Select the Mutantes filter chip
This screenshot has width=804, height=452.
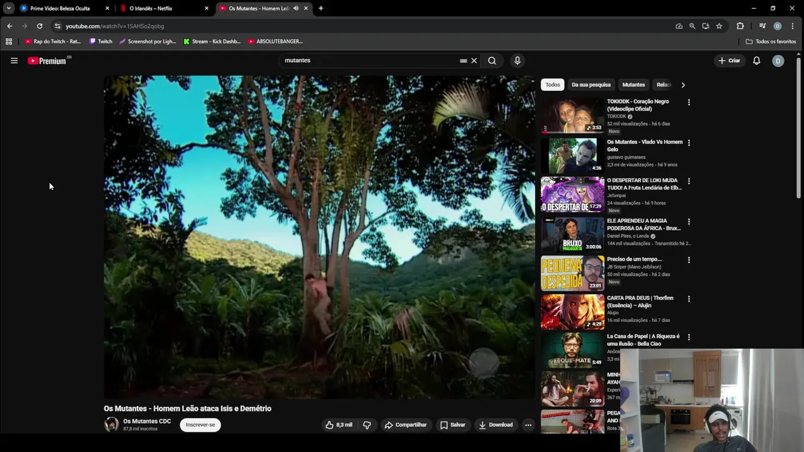tap(633, 85)
